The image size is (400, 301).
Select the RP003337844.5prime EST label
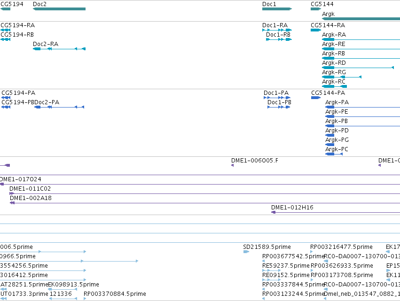[x=293, y=285]
